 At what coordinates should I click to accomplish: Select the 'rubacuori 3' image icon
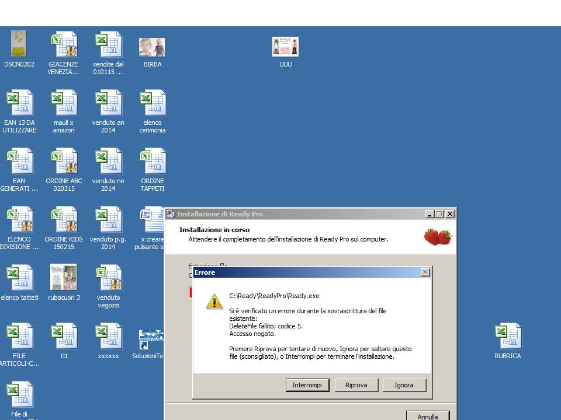coord(63,276)
